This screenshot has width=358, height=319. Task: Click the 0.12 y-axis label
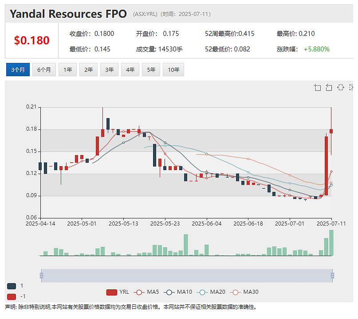click(31, 173)
